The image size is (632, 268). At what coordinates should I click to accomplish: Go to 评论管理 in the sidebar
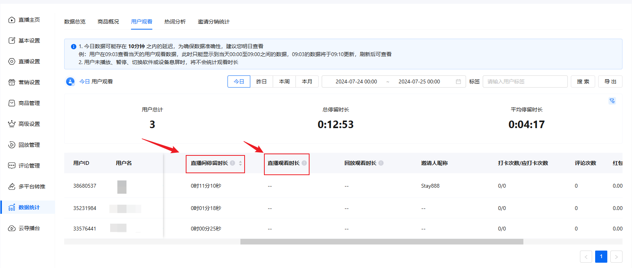click(x=29, y=166)
